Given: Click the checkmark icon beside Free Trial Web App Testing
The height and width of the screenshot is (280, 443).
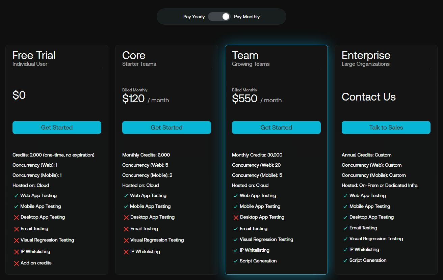Looking at the screenshot, I should point(16,196).
